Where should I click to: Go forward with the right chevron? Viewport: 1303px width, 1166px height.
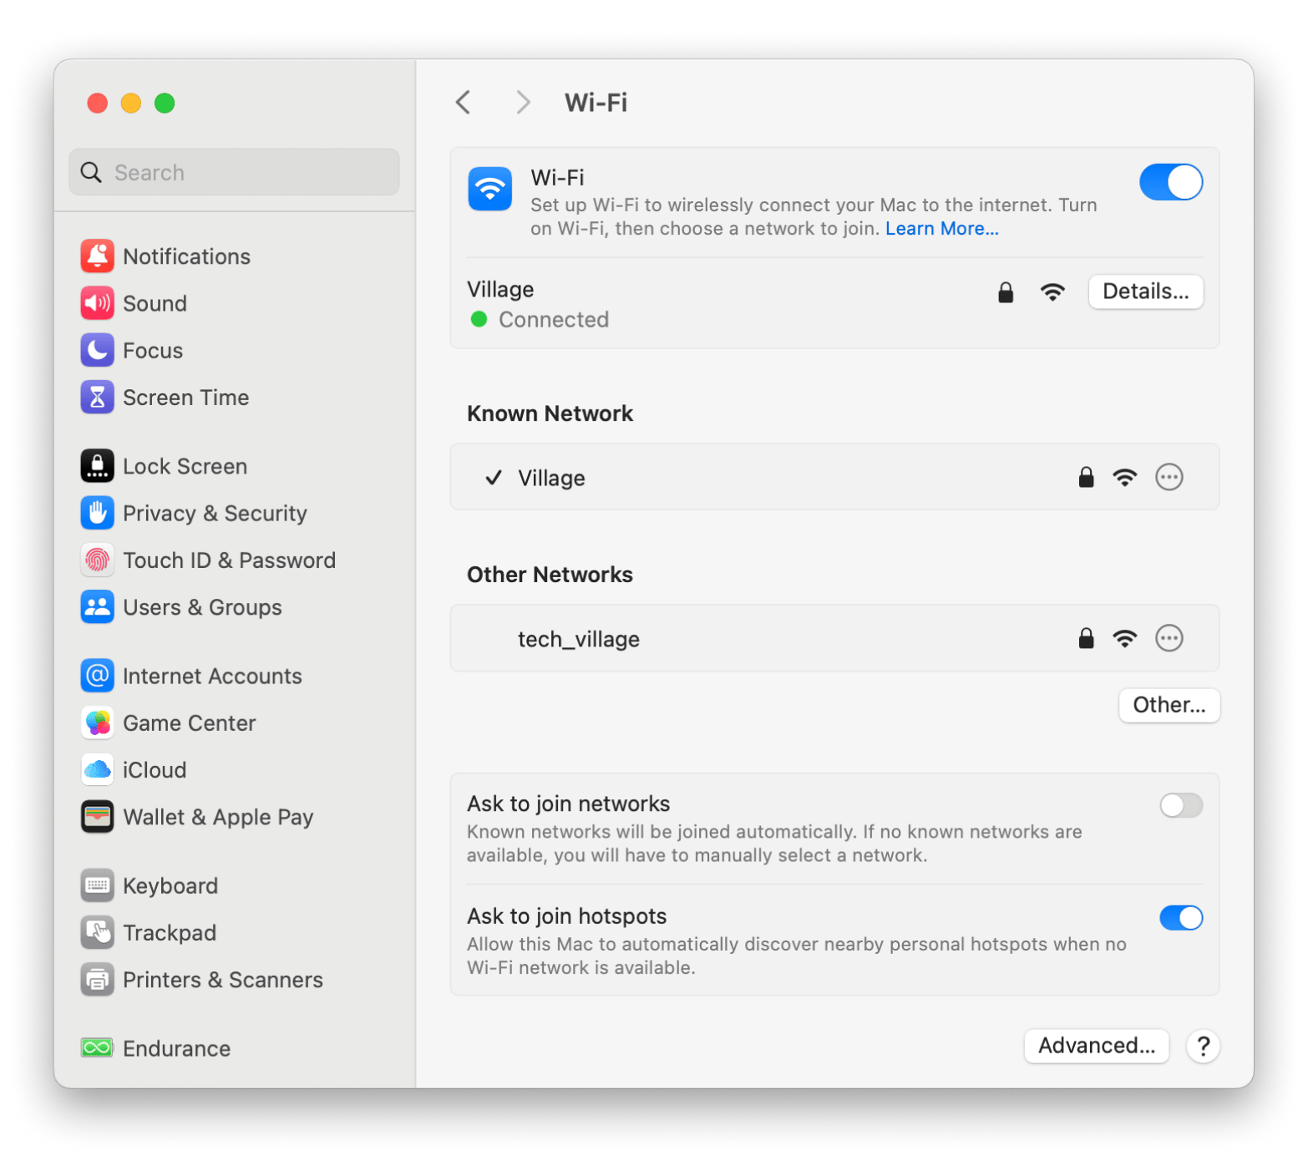[523, 102]
